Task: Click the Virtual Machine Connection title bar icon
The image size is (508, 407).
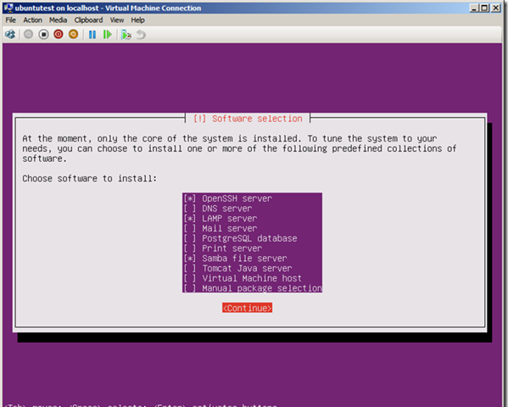Action: (8, 8)
